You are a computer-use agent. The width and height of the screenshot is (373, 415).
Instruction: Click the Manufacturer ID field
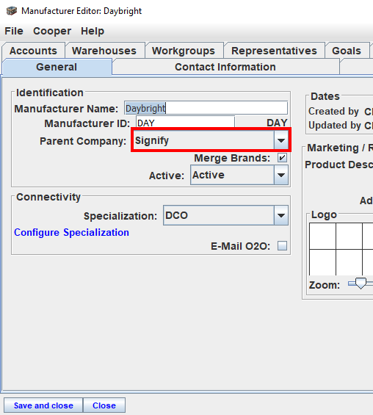185,123
